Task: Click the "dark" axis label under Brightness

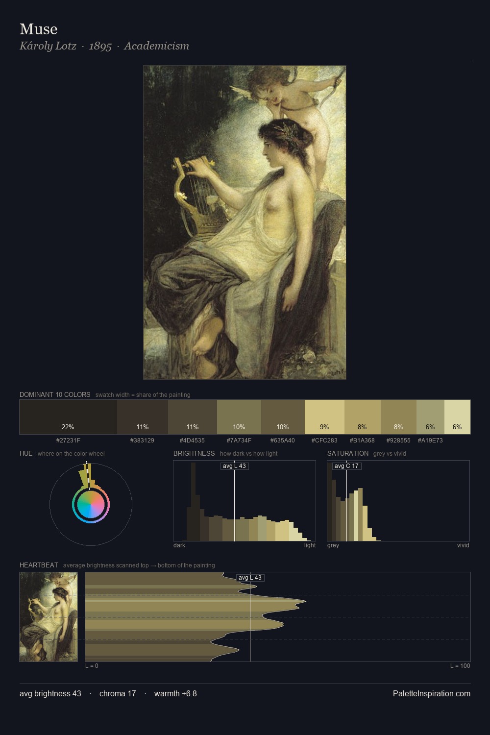Action: (x=179, y=545)
